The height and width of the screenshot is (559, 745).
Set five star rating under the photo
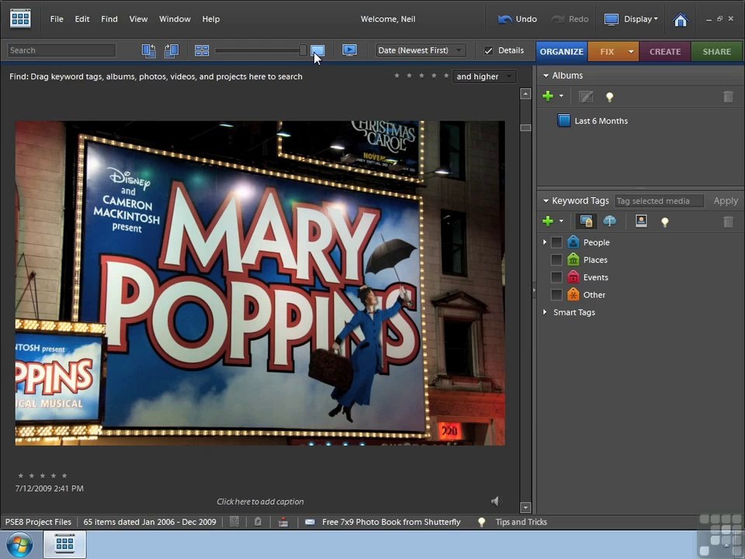[64, 475]
